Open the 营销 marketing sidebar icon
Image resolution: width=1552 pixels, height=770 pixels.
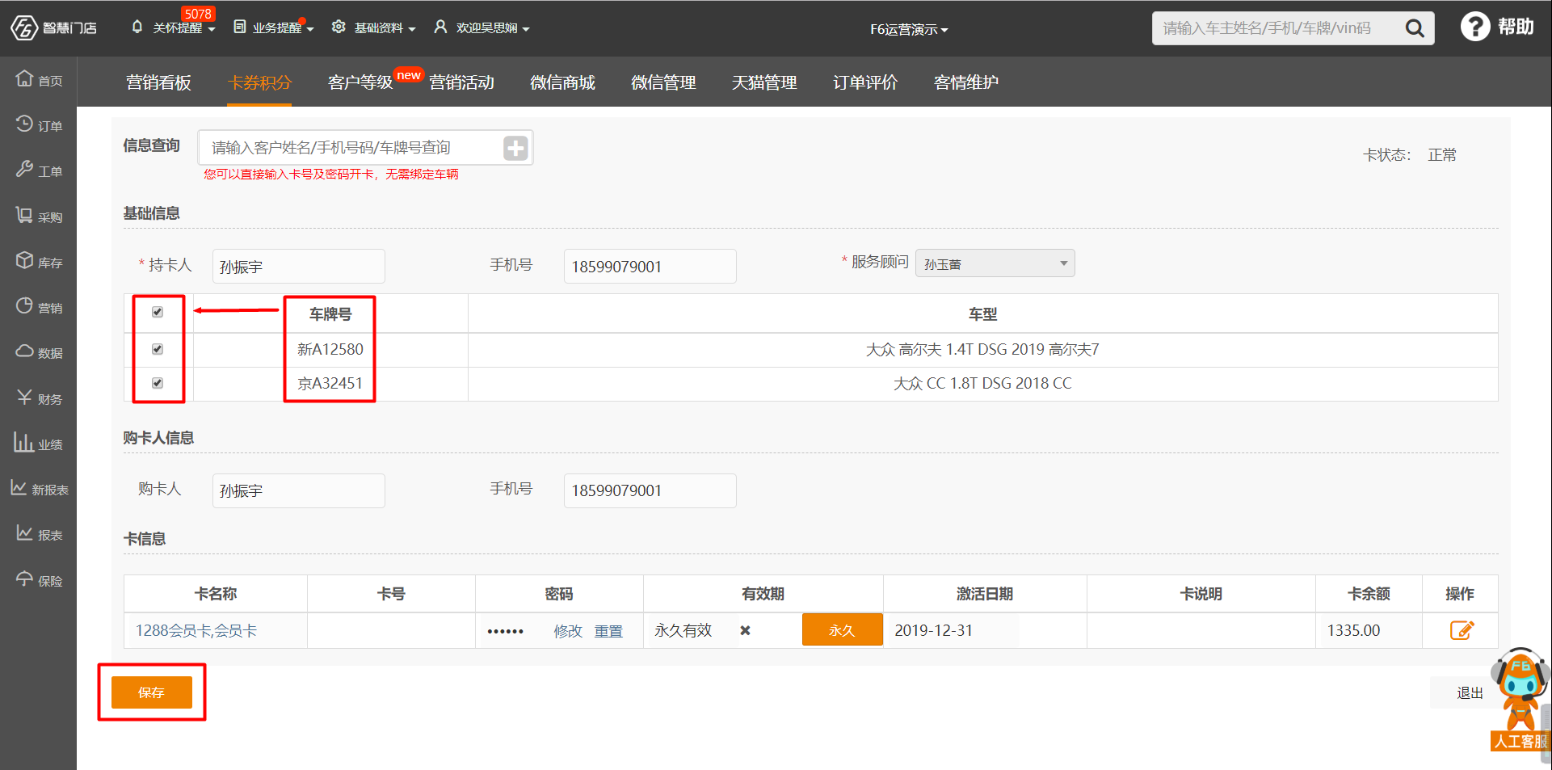[x=24, y=305]
